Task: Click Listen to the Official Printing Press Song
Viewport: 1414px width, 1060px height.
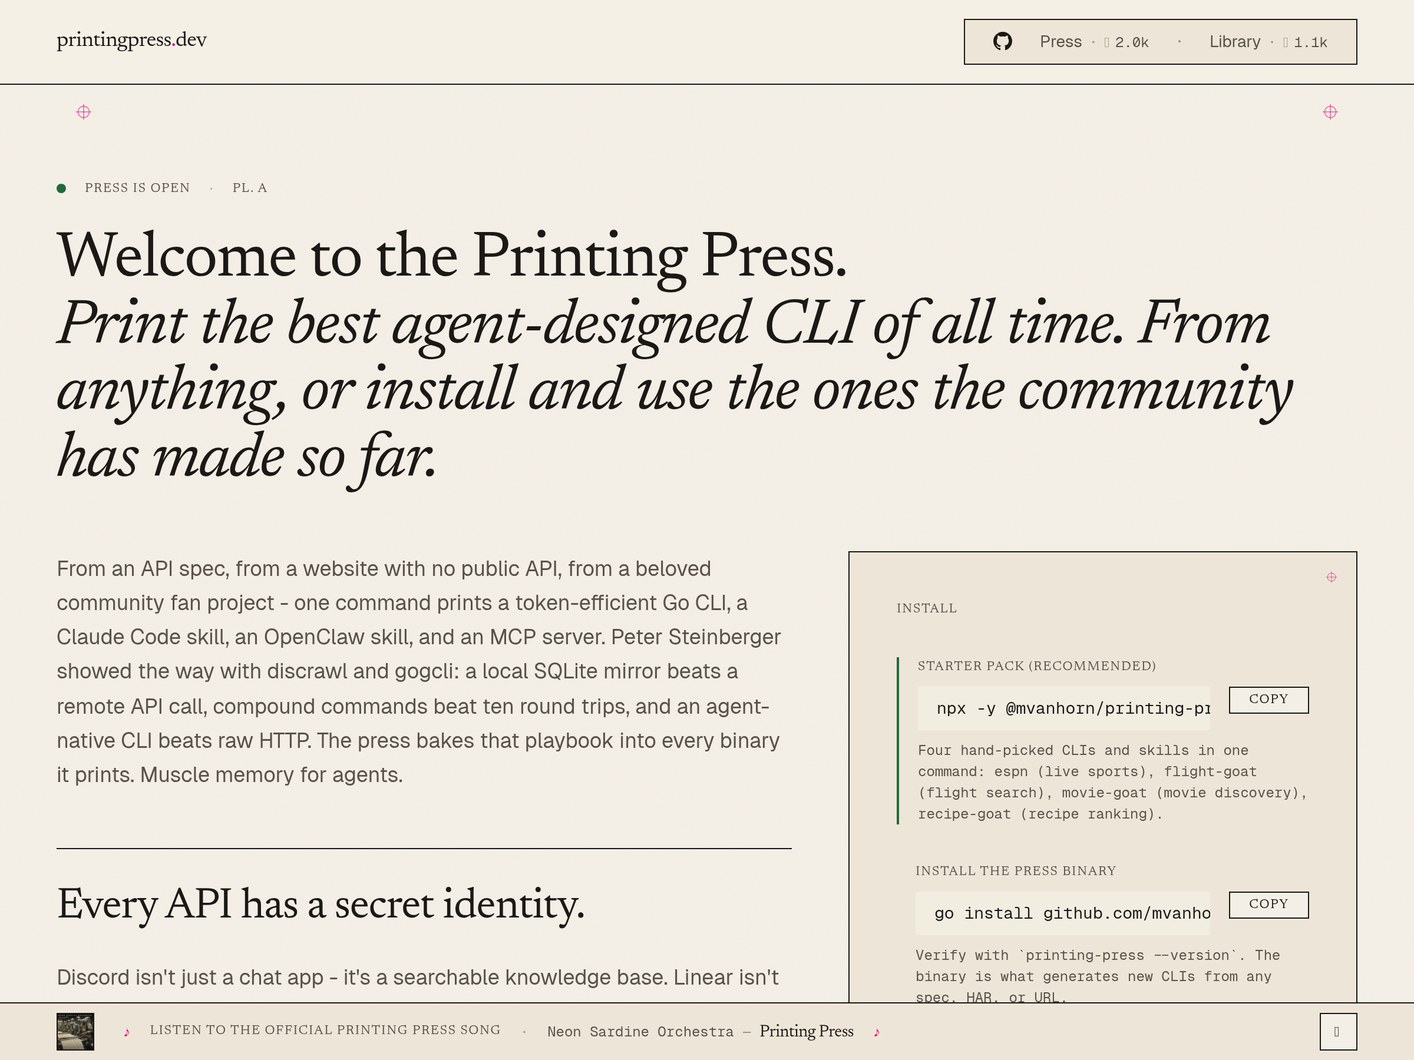Action: point(325,1030)
